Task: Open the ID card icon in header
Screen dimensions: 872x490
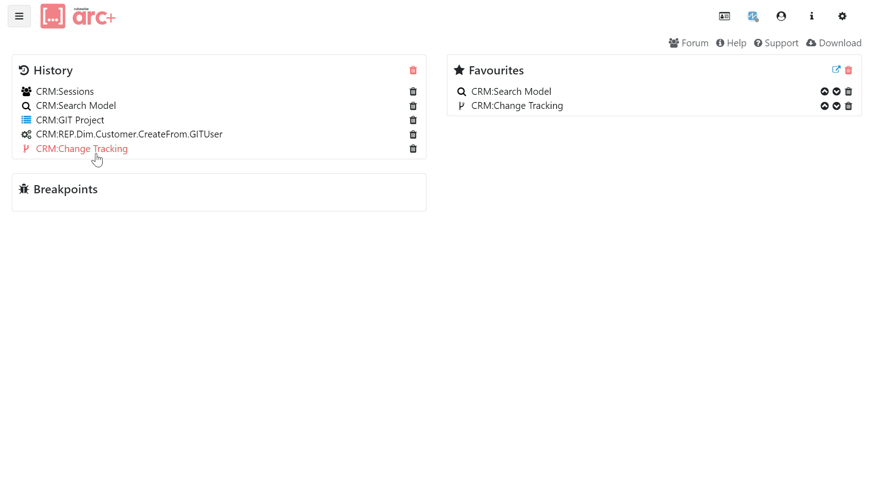Action: [724, 16]
